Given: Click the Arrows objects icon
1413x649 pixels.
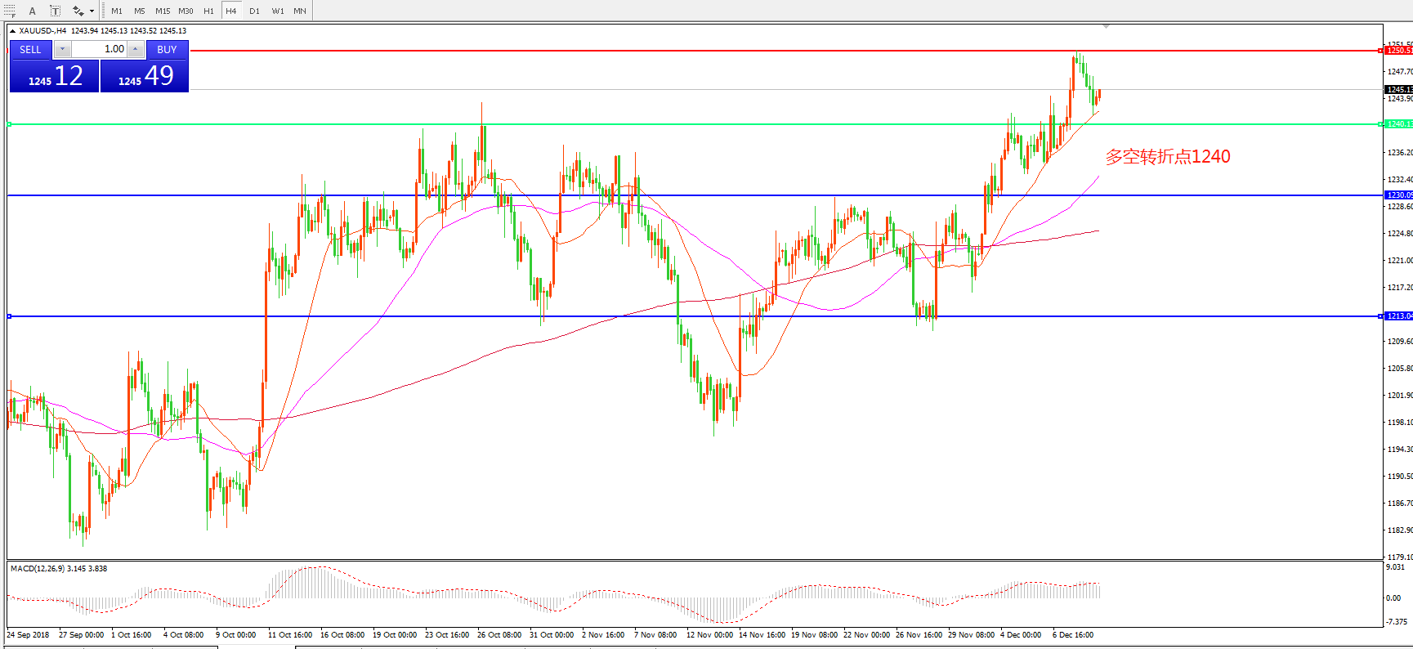Looking at the screenshot, I should pyautogui.click(x=78, y=11).
